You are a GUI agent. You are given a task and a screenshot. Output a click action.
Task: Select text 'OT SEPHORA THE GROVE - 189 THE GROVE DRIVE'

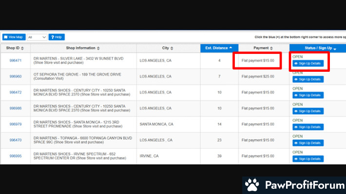[x=77, y=75]
